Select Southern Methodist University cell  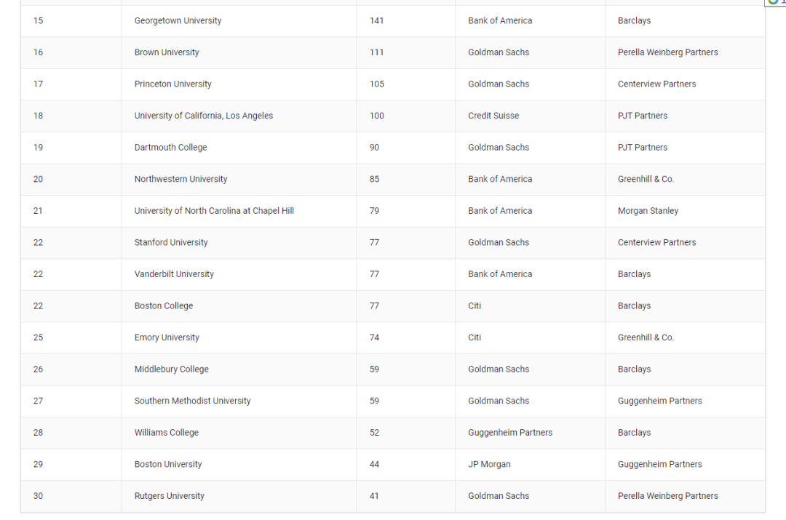coord(192,401)
